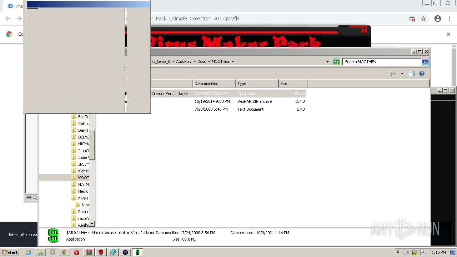Click the Chrome address bar URL
This screenshot has width=457, height=257.
pyautogui.click(x=195, y=19)
